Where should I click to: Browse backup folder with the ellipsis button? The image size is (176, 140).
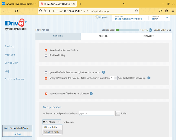[118, 113]
